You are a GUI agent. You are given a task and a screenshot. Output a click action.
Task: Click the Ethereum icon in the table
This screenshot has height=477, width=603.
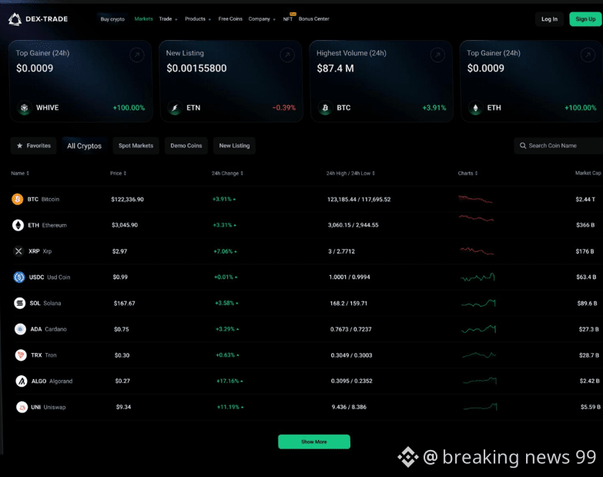pyautogui.click(x=18, y=225)
